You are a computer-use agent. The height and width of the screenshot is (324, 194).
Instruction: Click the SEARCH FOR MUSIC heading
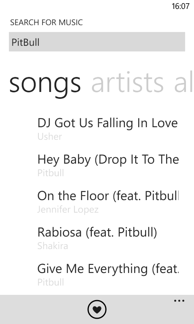click(x=46, y=22)
